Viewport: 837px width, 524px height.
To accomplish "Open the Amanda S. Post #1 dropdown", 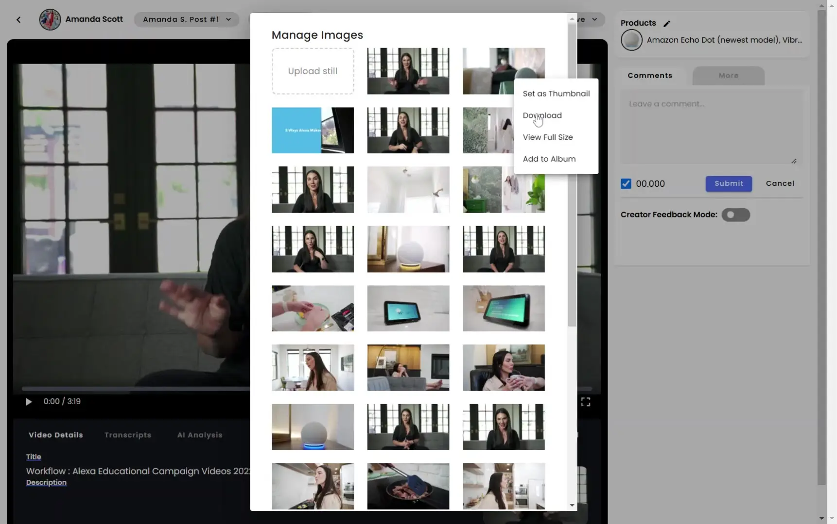I will 187,19.
